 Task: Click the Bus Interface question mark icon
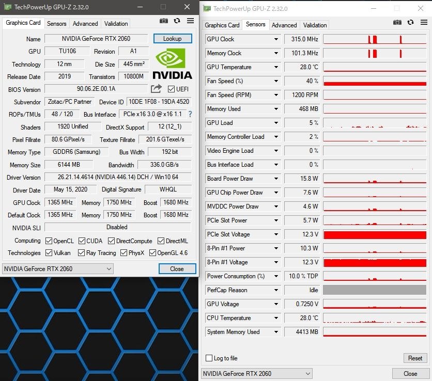point(190,114)
